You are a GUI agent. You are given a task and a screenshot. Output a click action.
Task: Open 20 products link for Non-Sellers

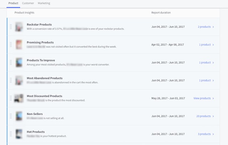click(x=203, y=116)
